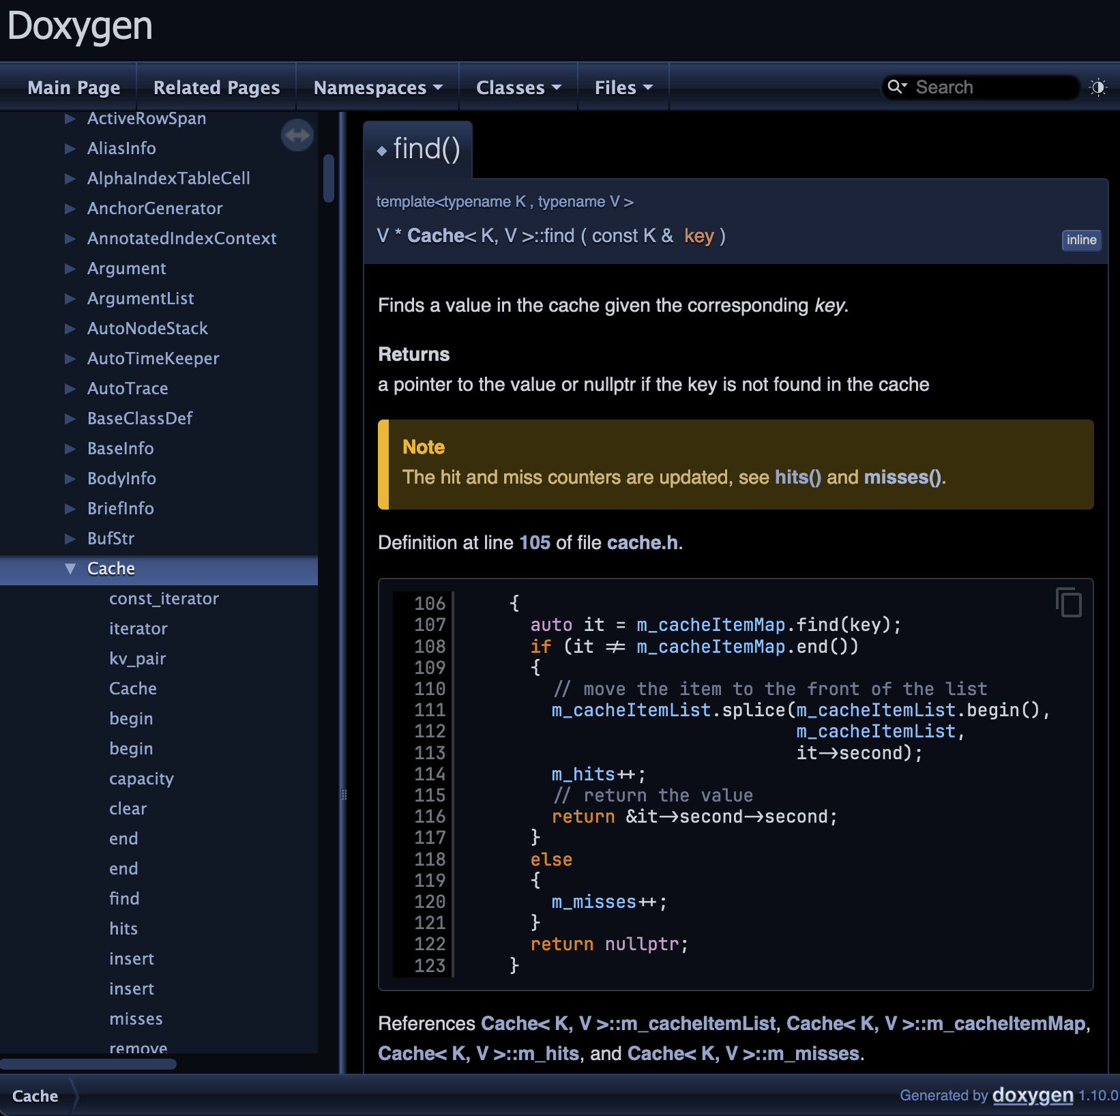Open the Related Pages tab

tap(216, 87)
